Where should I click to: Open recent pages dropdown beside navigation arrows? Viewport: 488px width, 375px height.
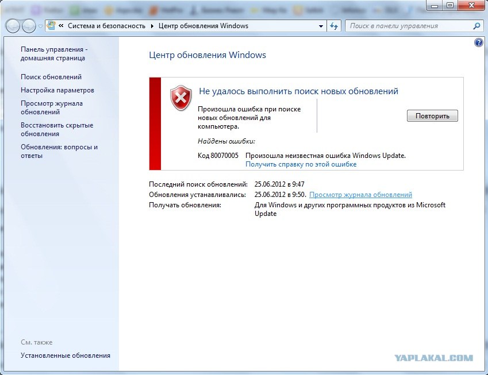(40, 26)
